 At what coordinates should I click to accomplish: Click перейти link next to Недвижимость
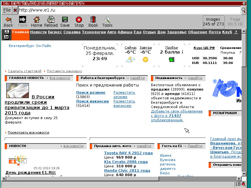click(x=195, y=78)
